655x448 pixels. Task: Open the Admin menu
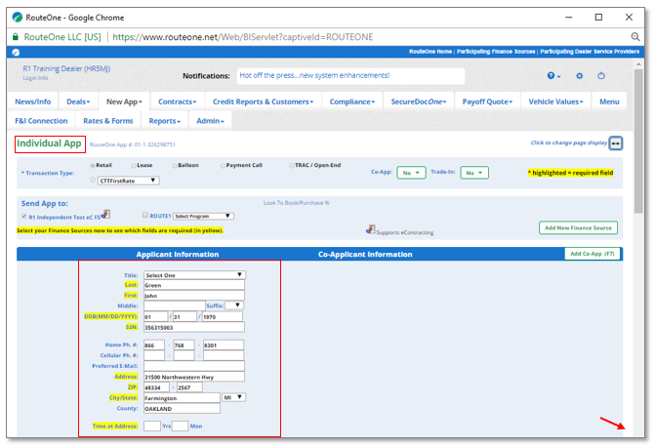coord(210,121)
